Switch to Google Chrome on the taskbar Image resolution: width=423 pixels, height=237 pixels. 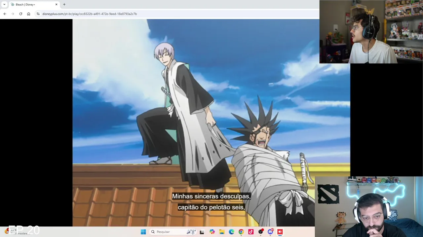(241, 232)
